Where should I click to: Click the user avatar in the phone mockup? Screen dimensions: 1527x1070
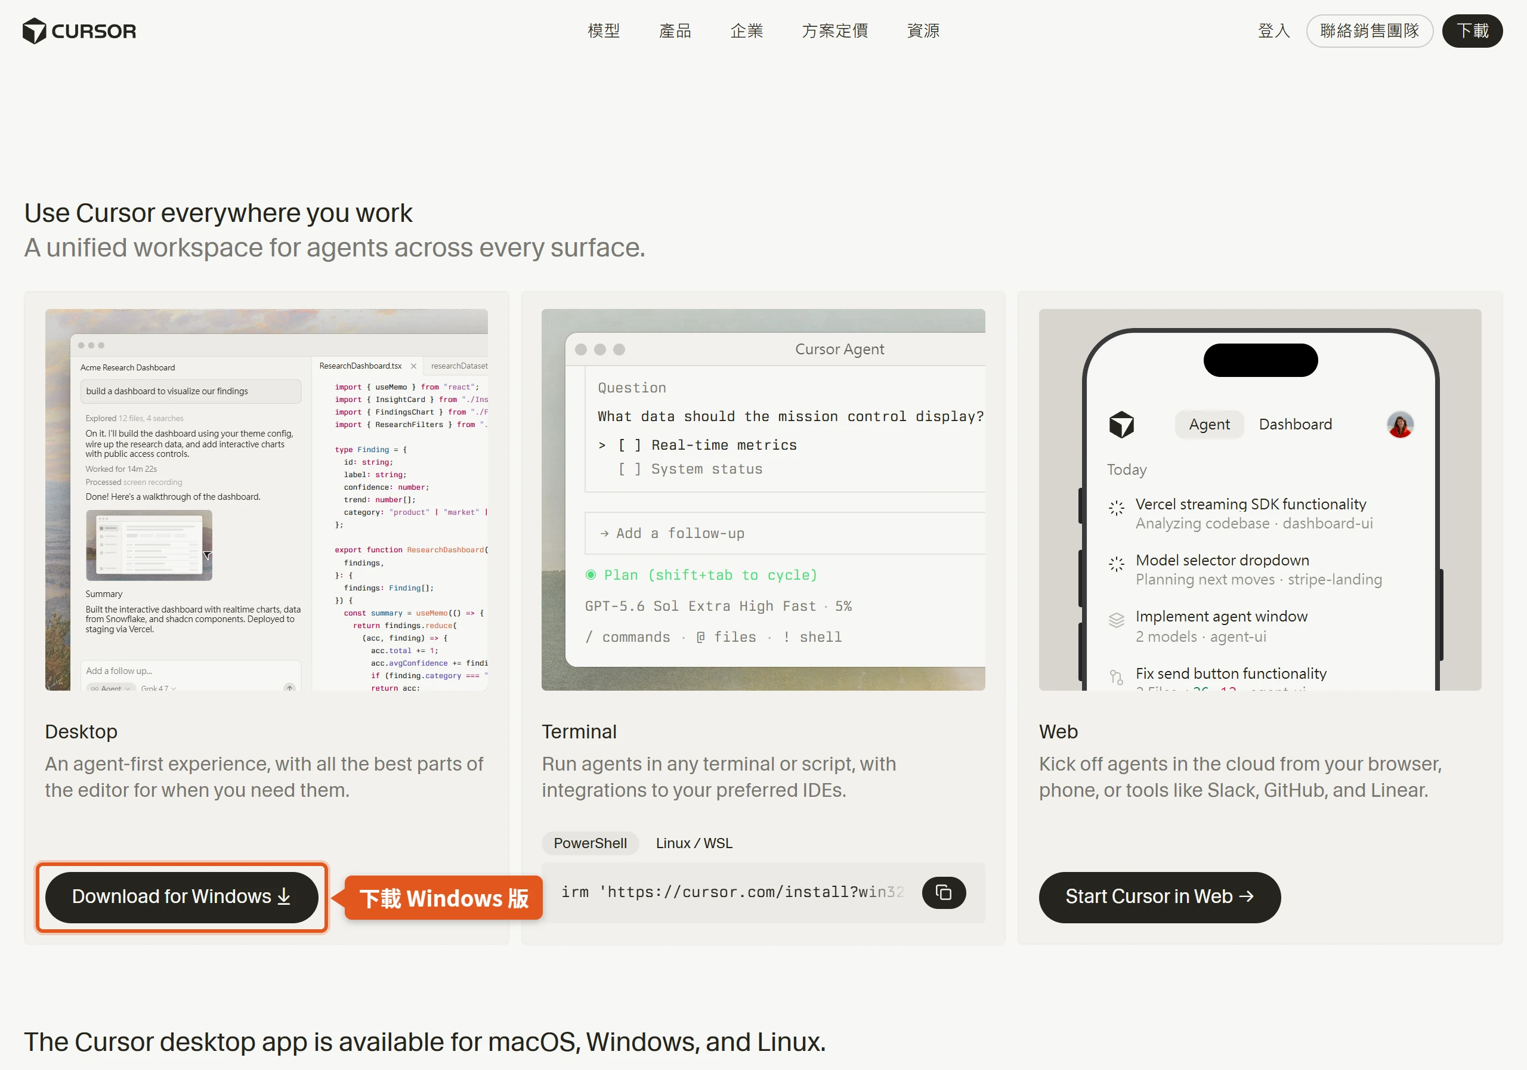pos(1400,424)
